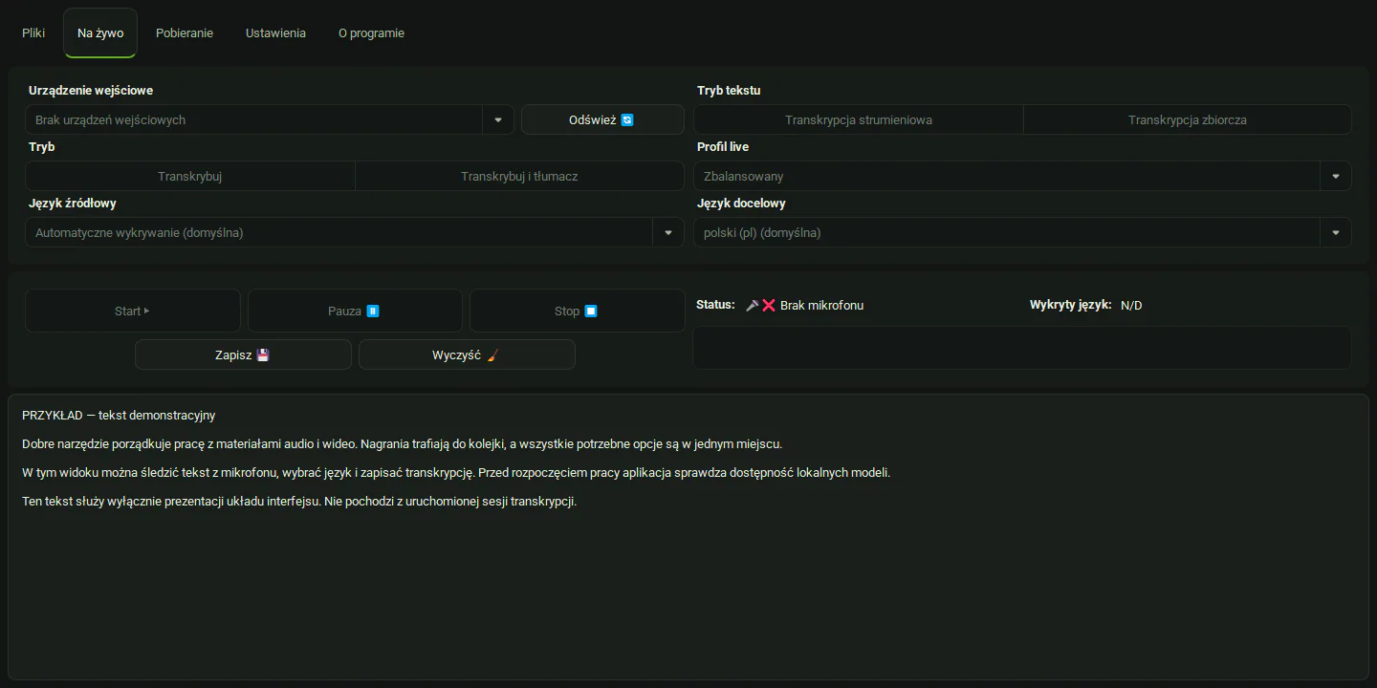The width and height of the screenshot is (1377, 688).
Task: Choose Transkrybuj i tłumacz mode
Action: (519, 176)
